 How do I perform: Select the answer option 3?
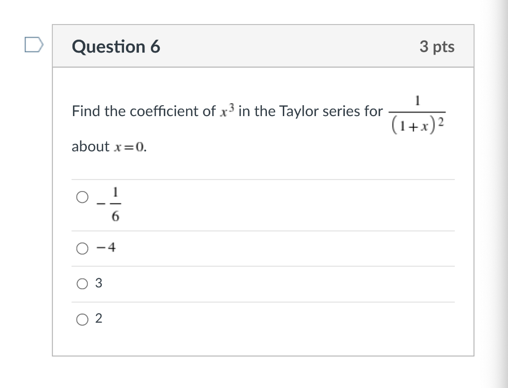tap(98, 283)
